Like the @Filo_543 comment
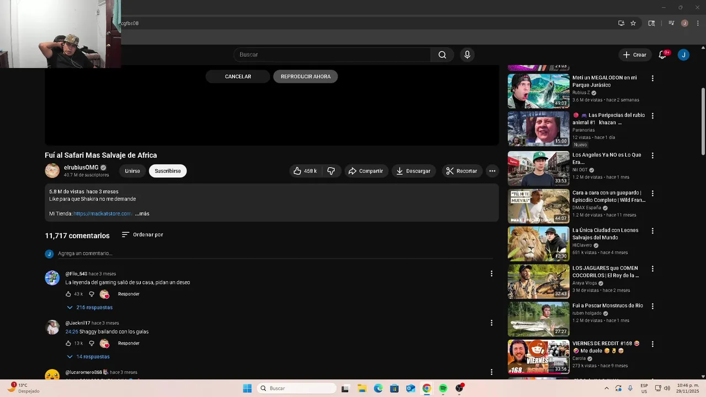 (68, 294)
